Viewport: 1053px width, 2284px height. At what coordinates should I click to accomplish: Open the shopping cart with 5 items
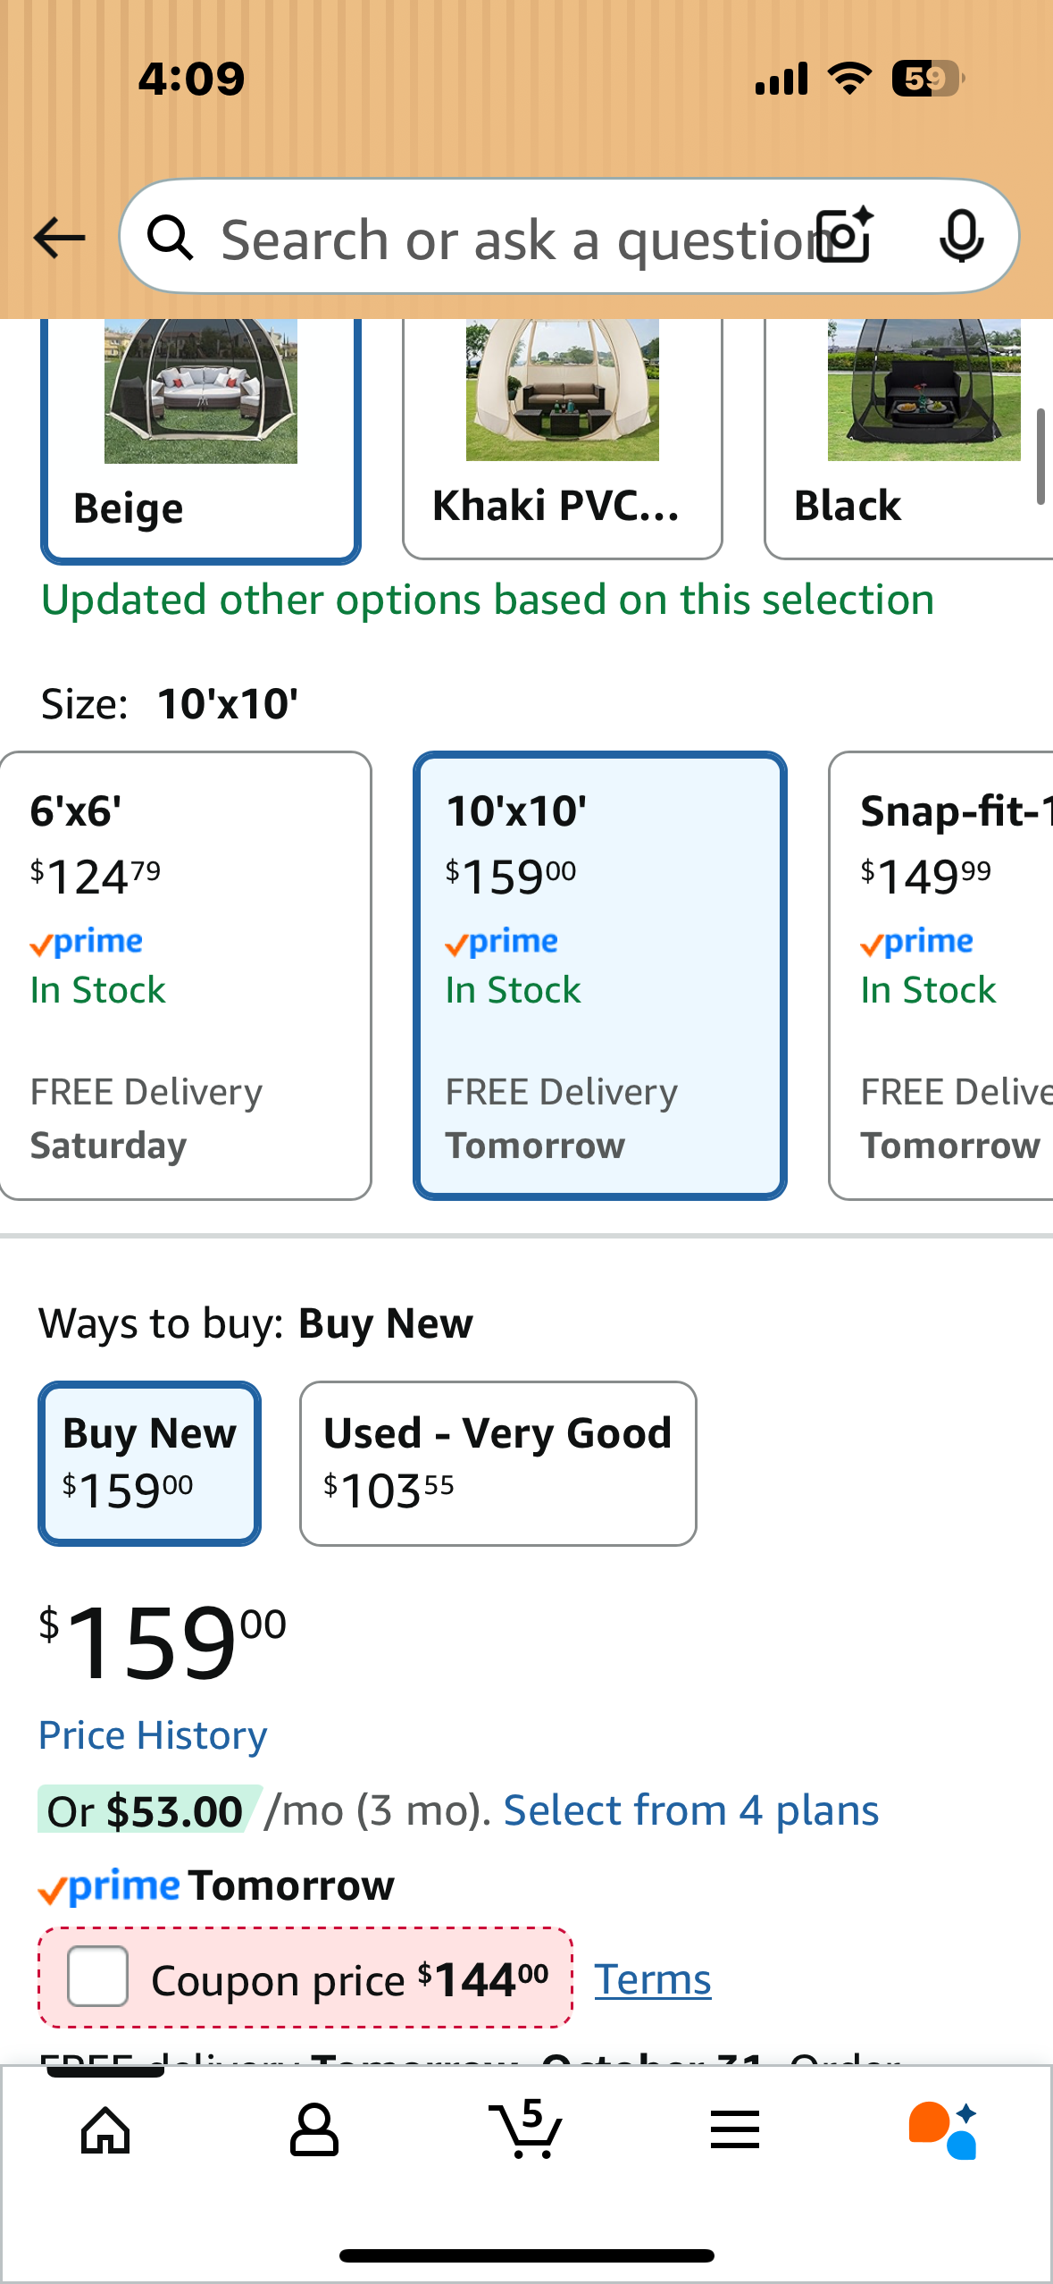[x=526, y=2129]
